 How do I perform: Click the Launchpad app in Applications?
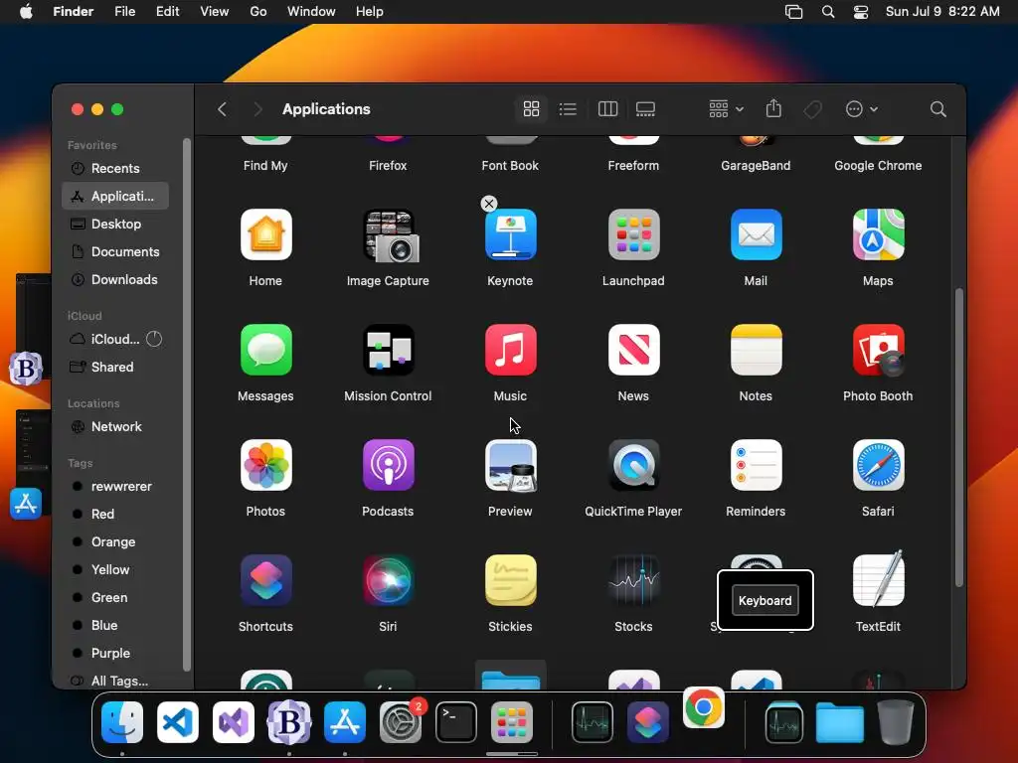coord(633,234)
